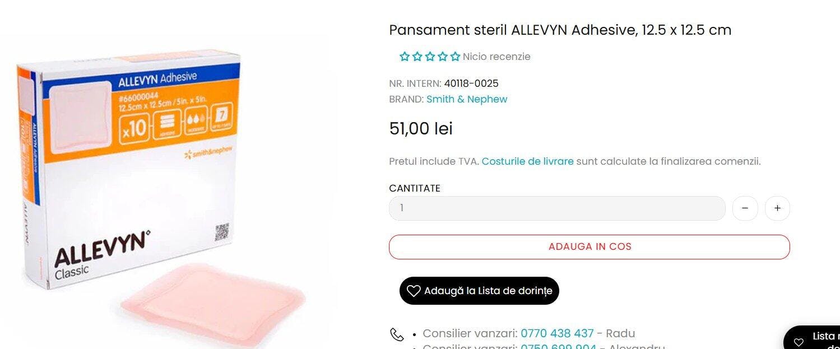Open the floating Lista wishlist widget
840x349 pixels.
pos(811,338)
